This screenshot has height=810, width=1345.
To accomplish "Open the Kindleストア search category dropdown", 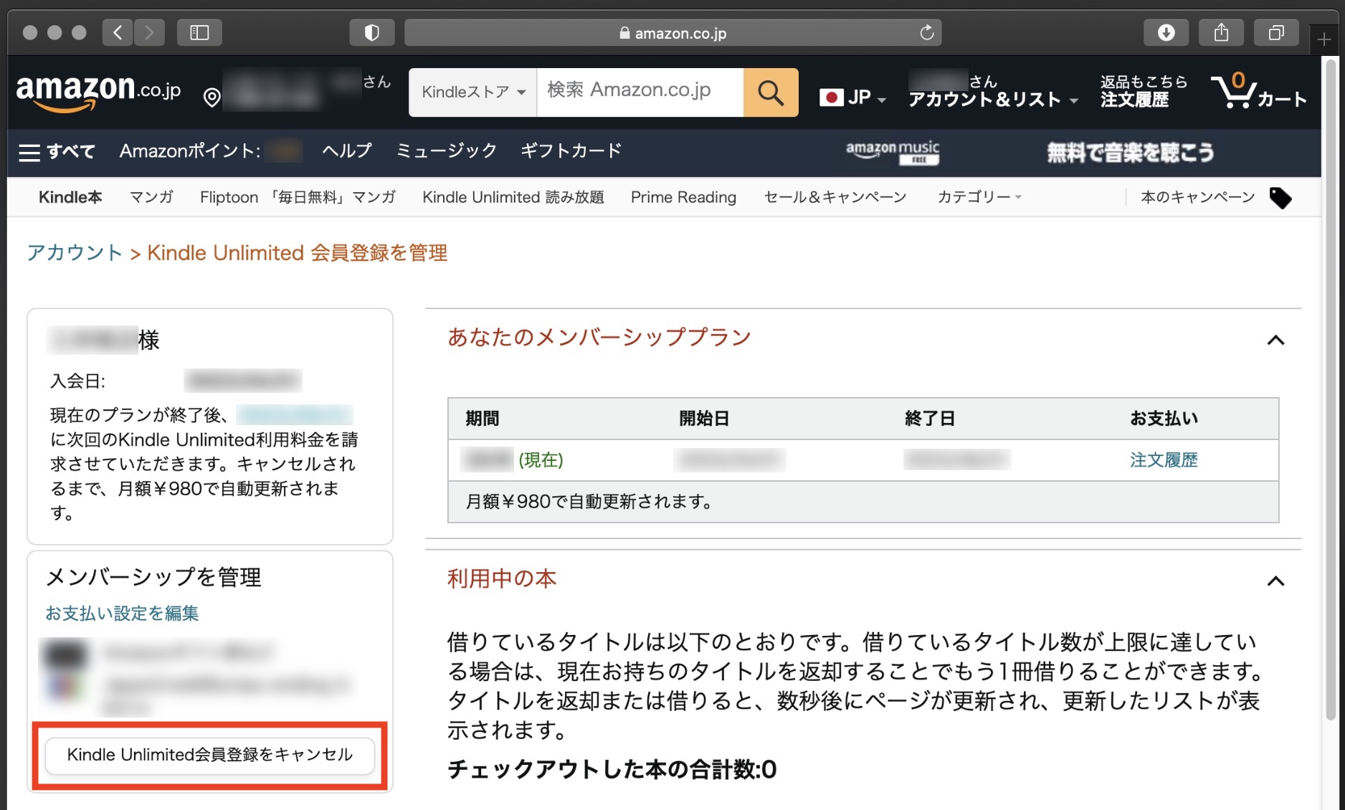I will tap(473, 92).
